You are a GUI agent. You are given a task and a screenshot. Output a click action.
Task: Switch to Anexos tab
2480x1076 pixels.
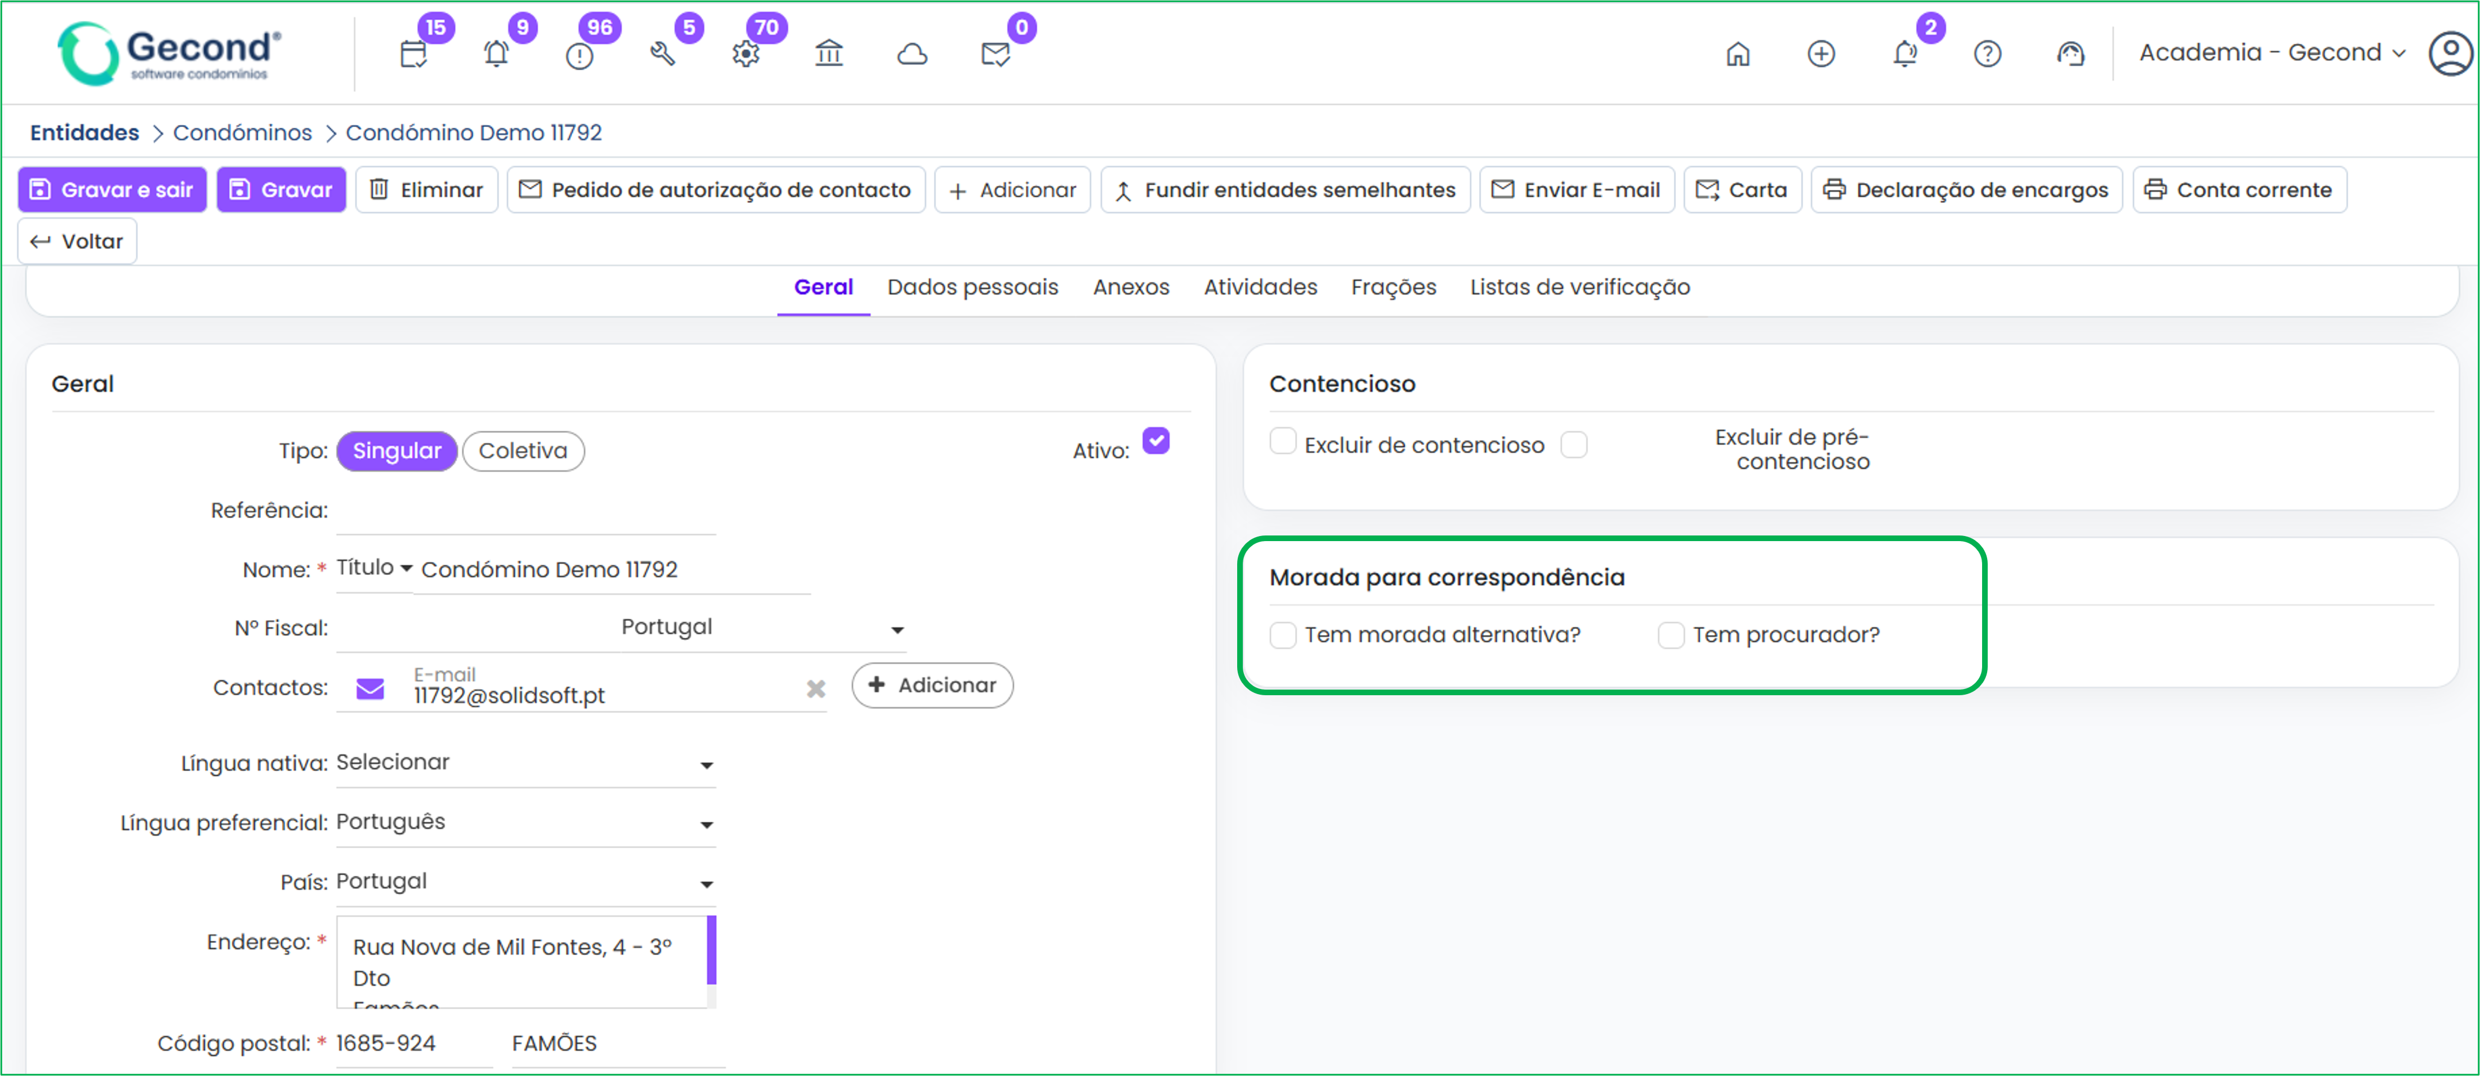click(x=1131, y=288)
